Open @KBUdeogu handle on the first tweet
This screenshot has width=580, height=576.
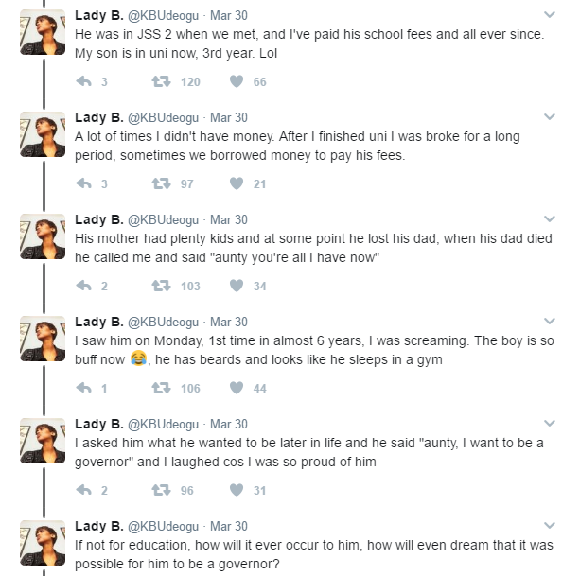coord(163,15)
